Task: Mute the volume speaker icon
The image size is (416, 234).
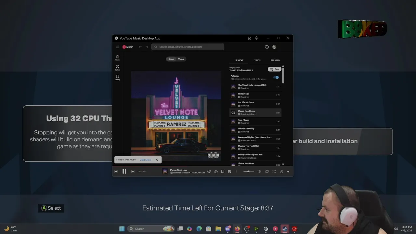Action: pyautogui.click(x=259, y=171)
